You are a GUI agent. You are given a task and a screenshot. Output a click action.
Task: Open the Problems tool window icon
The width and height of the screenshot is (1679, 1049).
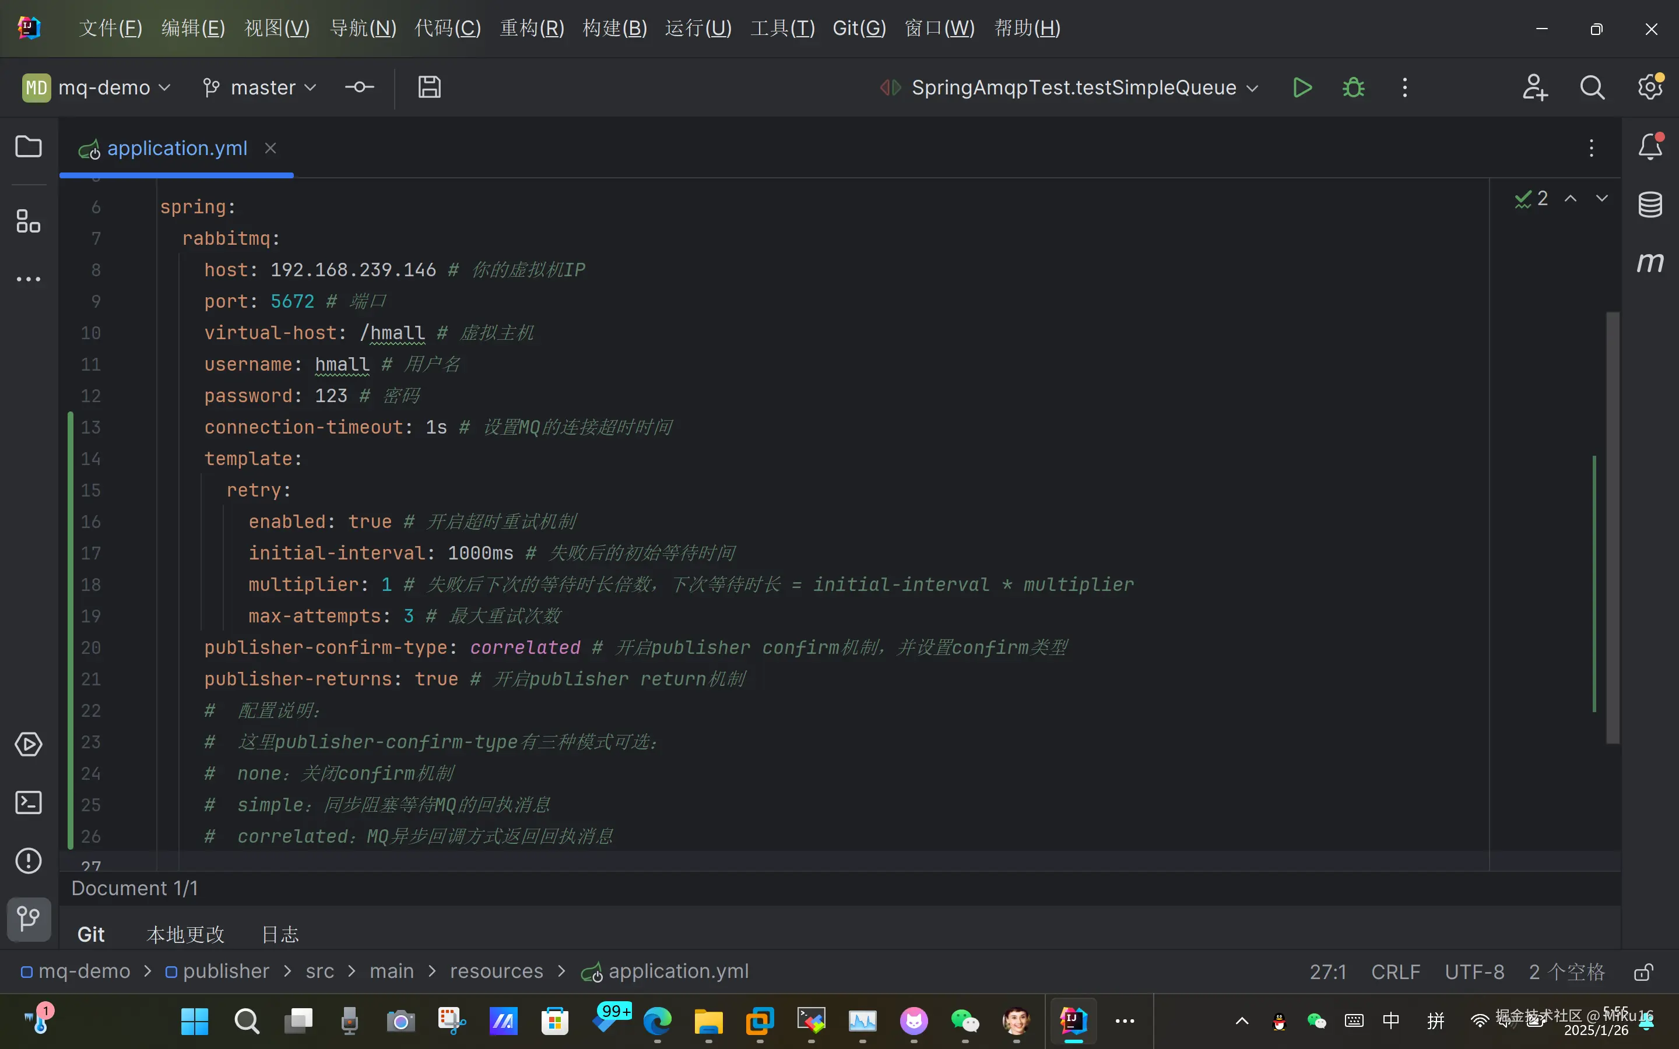pyautogui.click(x=29, y=861)
